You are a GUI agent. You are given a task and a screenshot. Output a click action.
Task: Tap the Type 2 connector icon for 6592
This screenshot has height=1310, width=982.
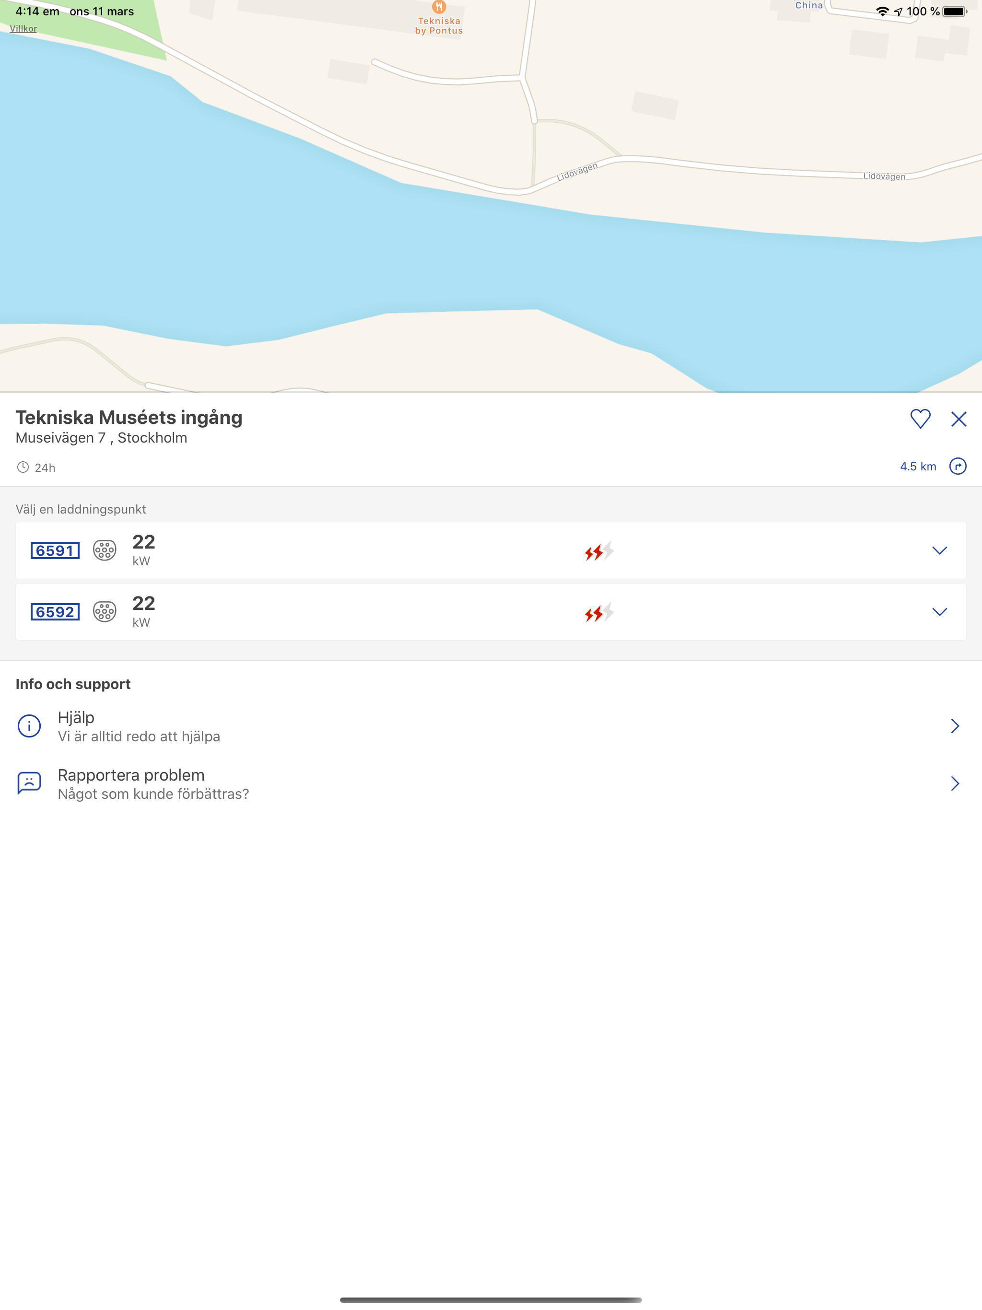tap(105, 612)
